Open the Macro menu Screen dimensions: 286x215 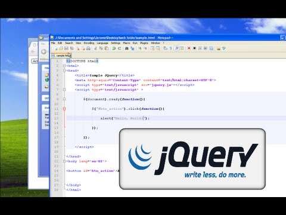[126, 43]
